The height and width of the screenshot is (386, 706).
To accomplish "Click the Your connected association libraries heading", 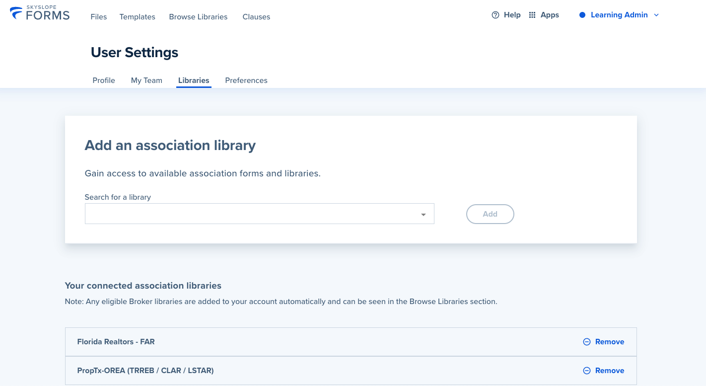I will tap(143, 286).
